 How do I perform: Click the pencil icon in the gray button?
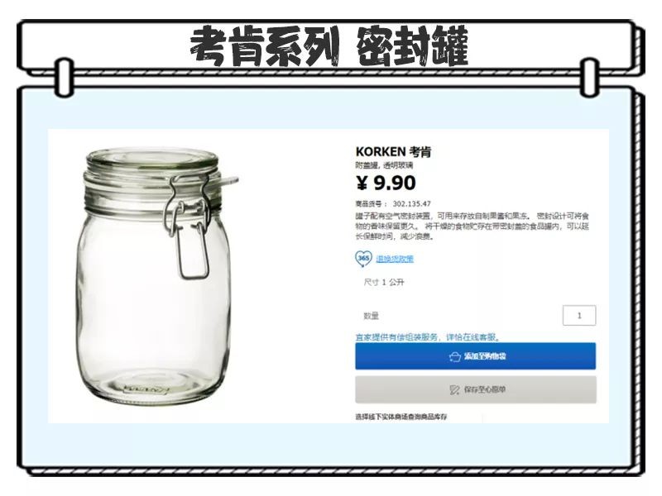point(454,389)
